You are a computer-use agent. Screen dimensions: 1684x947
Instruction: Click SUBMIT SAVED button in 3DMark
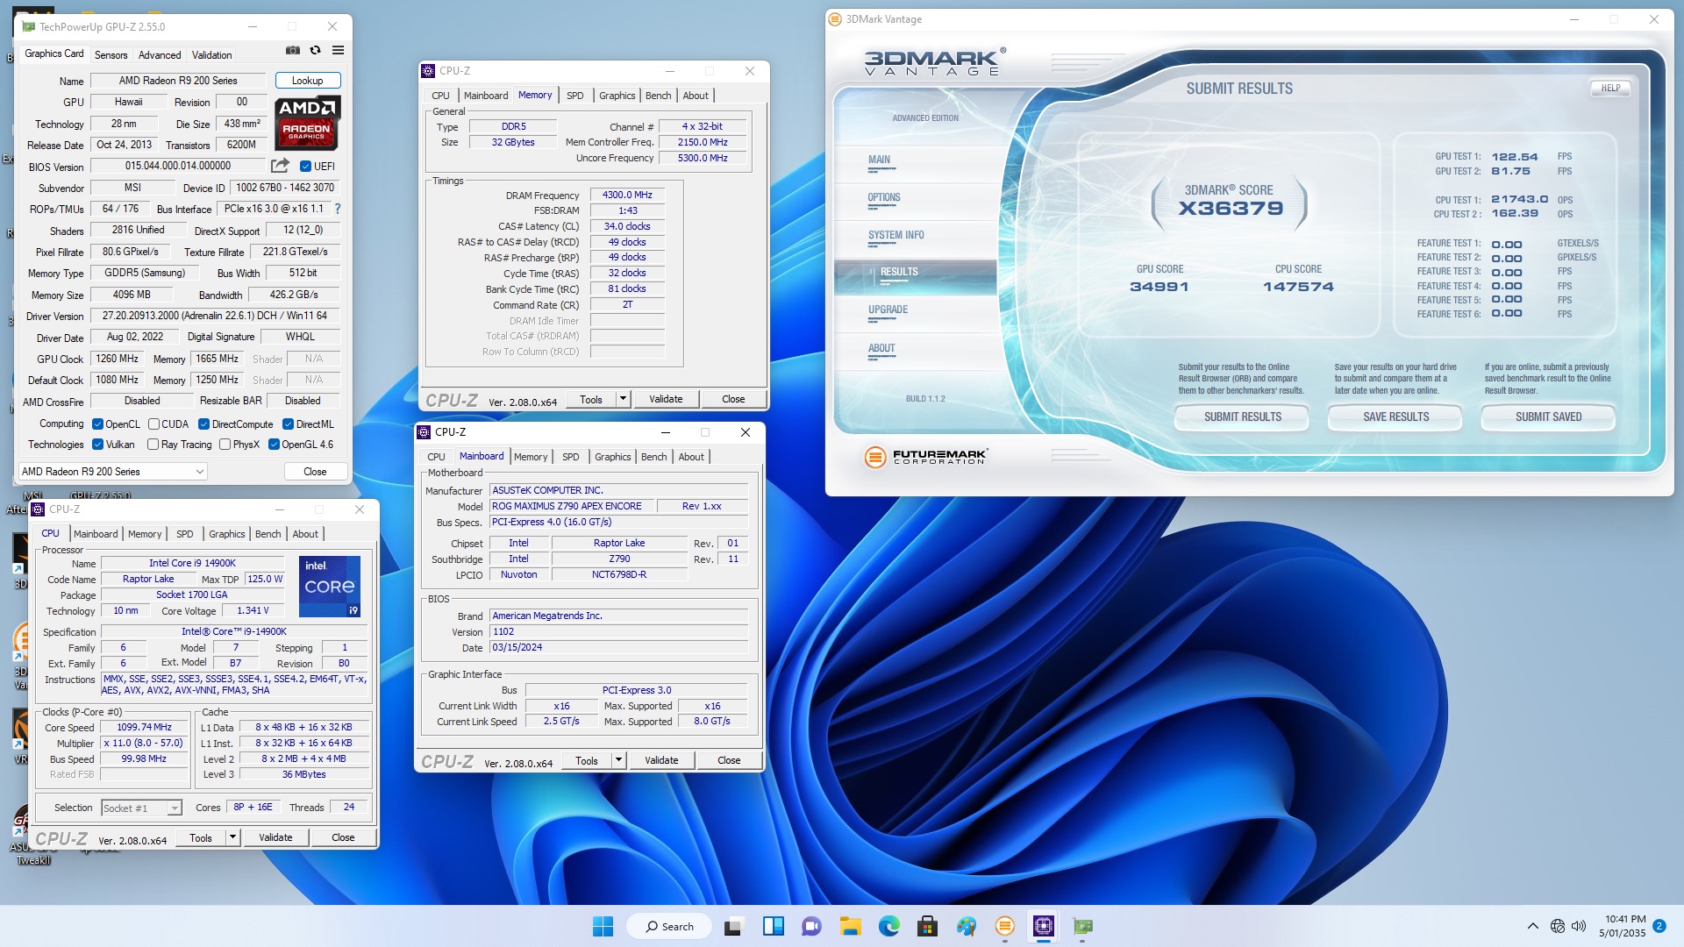[x=1549, y=417]
